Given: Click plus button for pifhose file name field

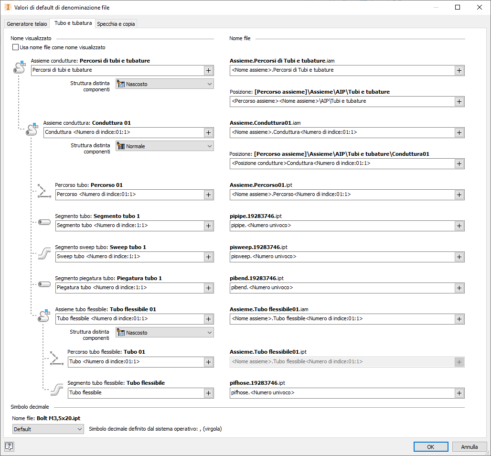Looking at the screenshot, I should (459, 393).
